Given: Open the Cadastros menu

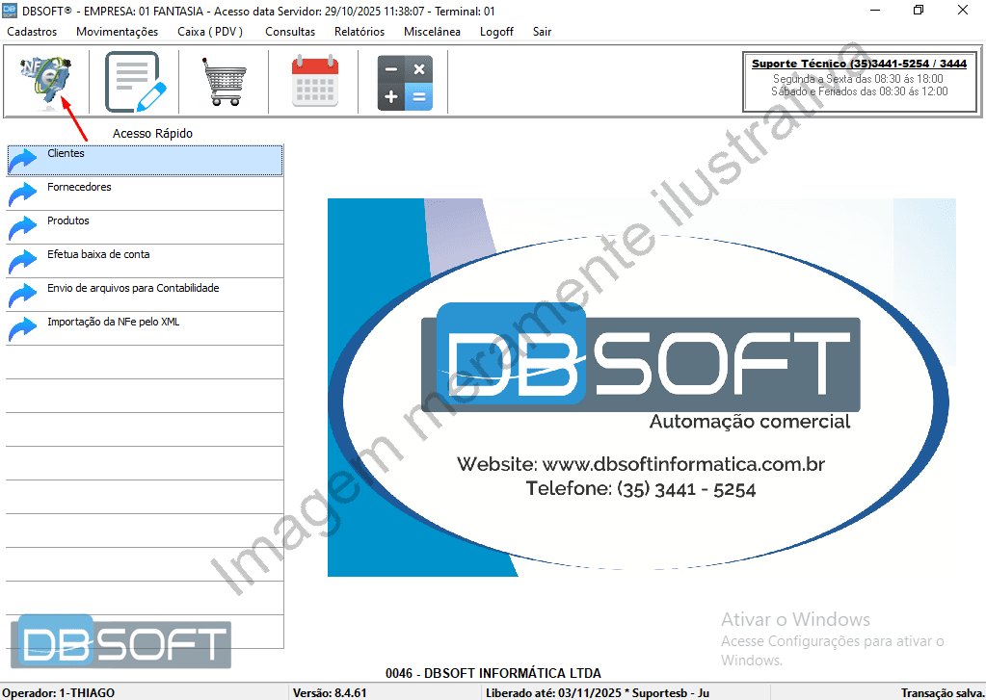Looking at the screenshot, I should point(32,32).
